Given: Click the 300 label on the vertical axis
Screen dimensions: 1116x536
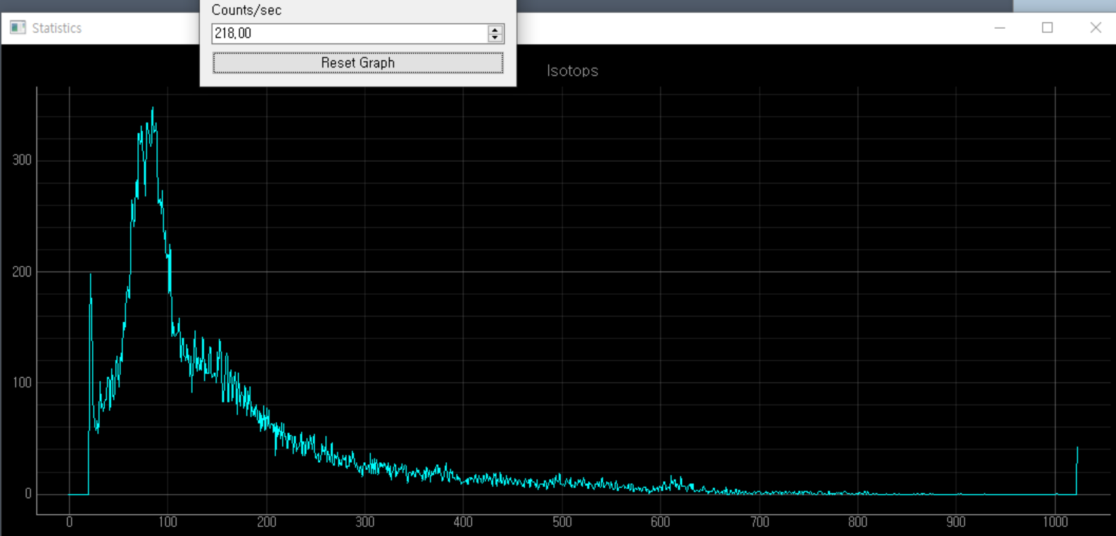Looking at the screenshot, I should pyautogui.click(x=22, y=160).
